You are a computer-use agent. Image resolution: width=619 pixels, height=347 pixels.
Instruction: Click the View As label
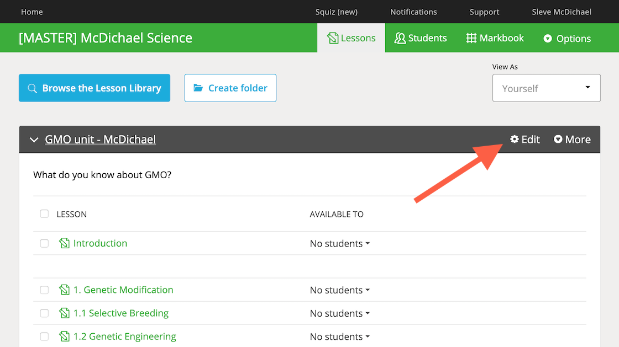[505, 67]
